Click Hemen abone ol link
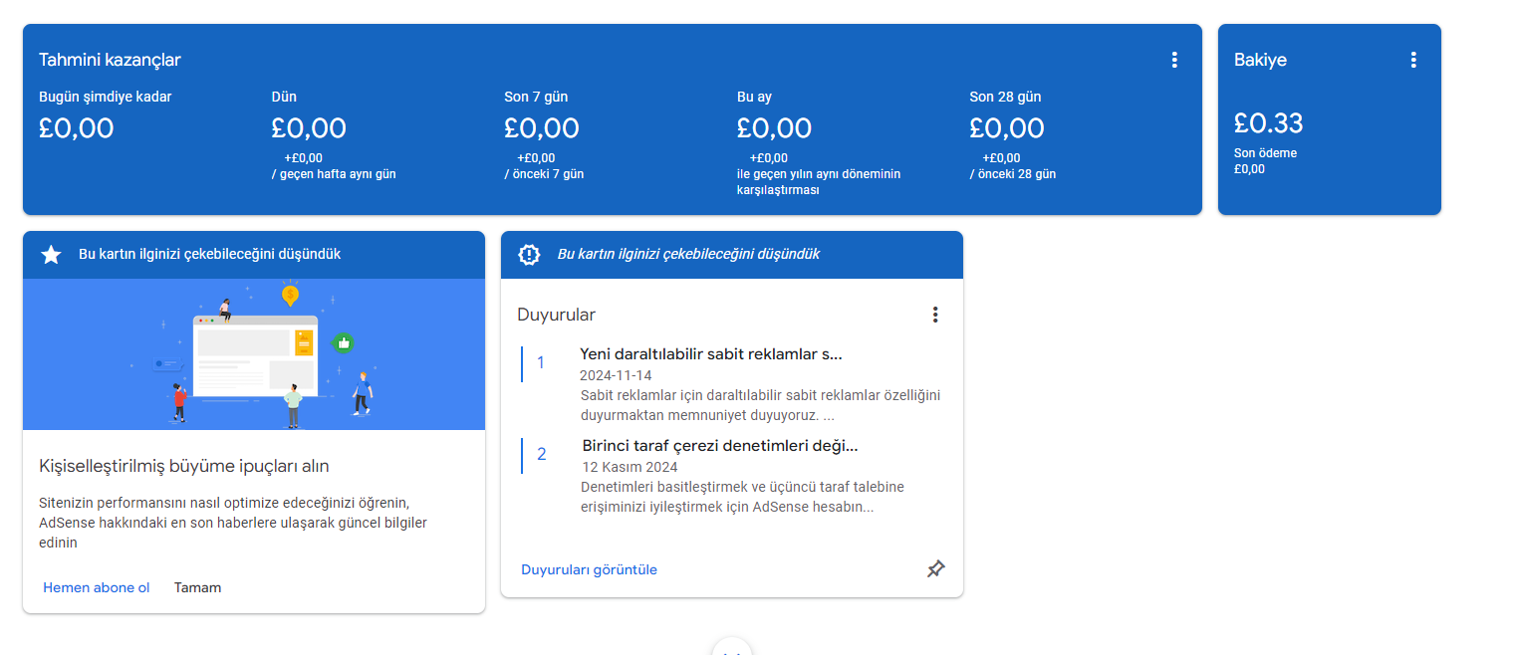 click(97, 587)
